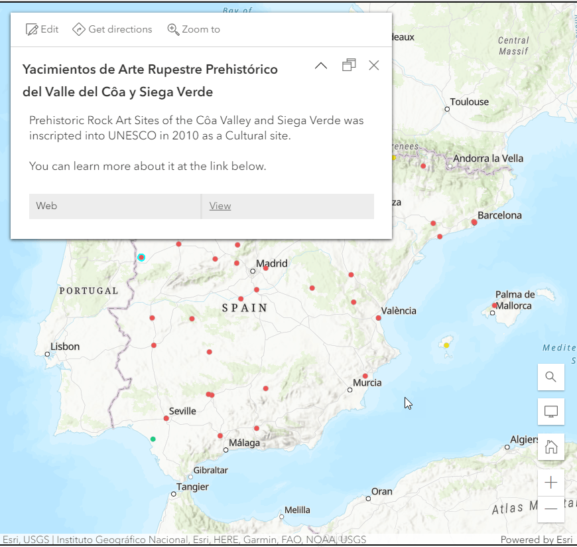577x547 pixels.
Task: Click the Toulouse city label
Action: pos(469,102)
